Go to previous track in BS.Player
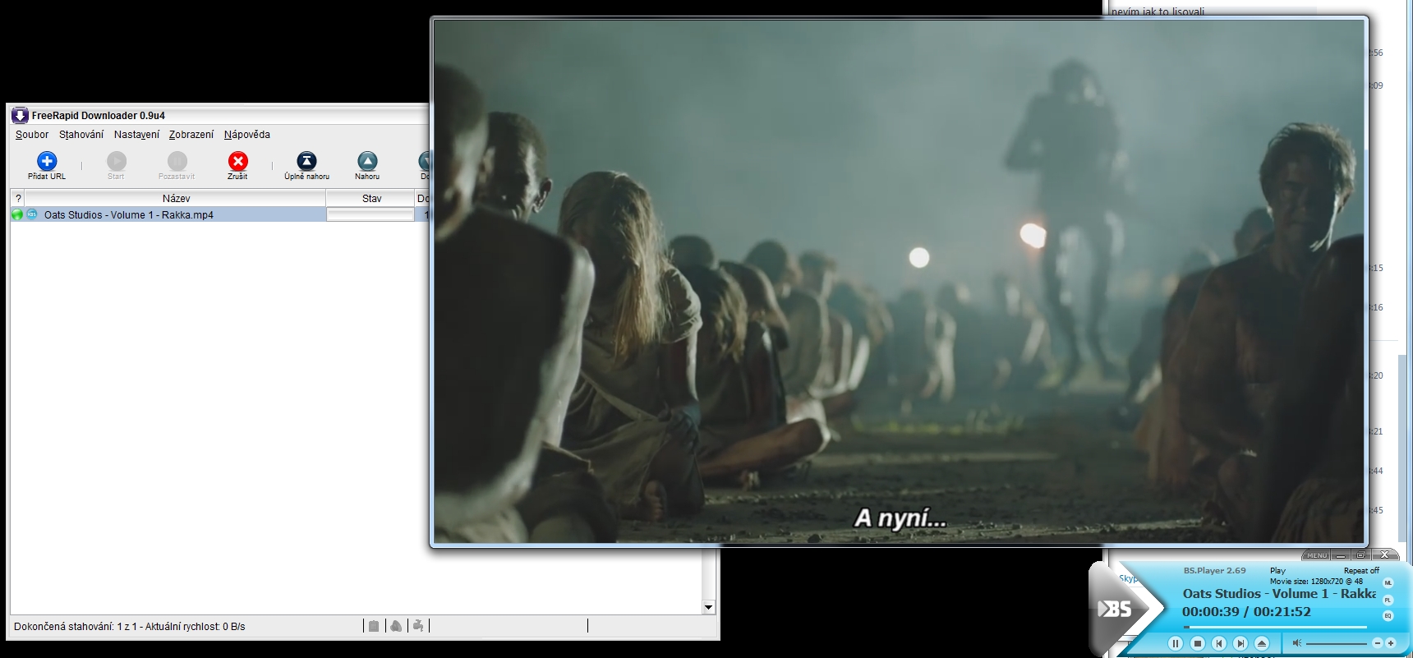This screenshot has height=658, width=1413. 1219,643
